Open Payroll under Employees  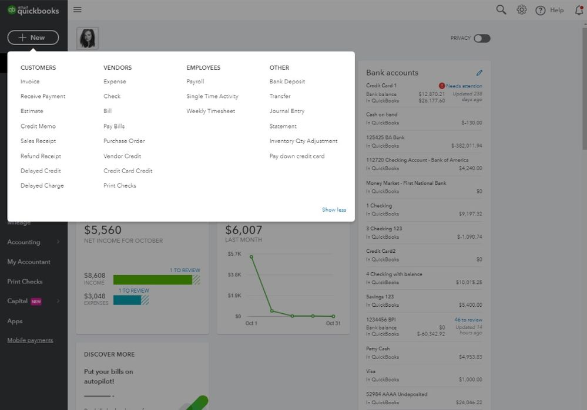[x=196, y=82]
